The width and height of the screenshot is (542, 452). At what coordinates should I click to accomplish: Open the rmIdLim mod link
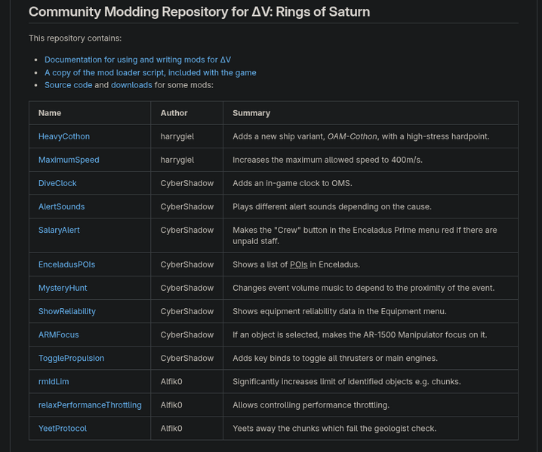click(x=54, y=382)
